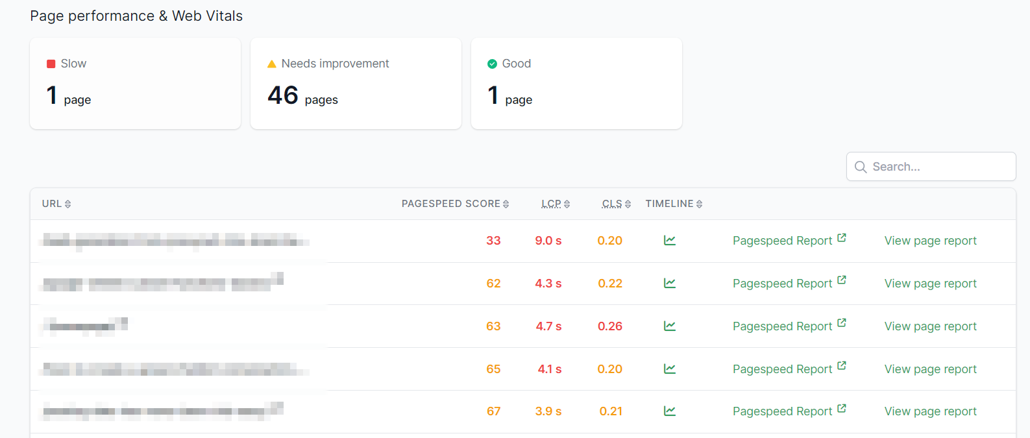Open timeline chart icon for score 62 row
Viewport: 1030px width, 438px height.
(x=670, y=284)
